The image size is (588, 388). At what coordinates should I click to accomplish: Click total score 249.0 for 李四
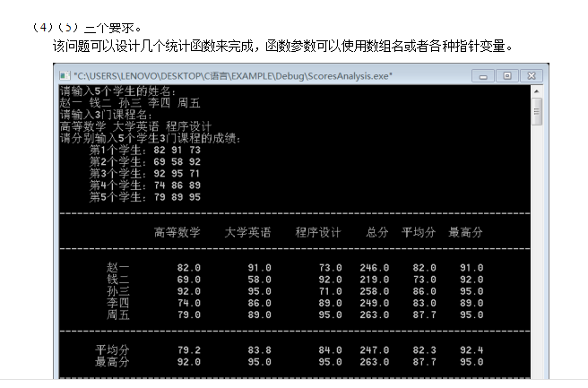tap(375, 303)
